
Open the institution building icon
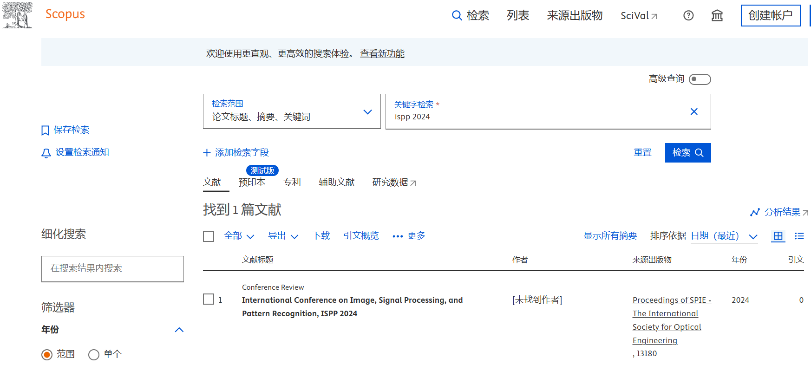point(717,15)
